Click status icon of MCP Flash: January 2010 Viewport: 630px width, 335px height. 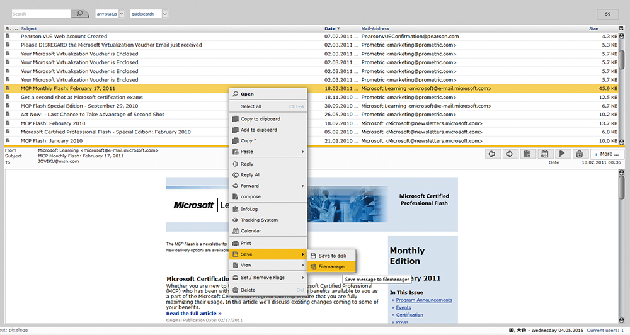[x=8, y=140]
